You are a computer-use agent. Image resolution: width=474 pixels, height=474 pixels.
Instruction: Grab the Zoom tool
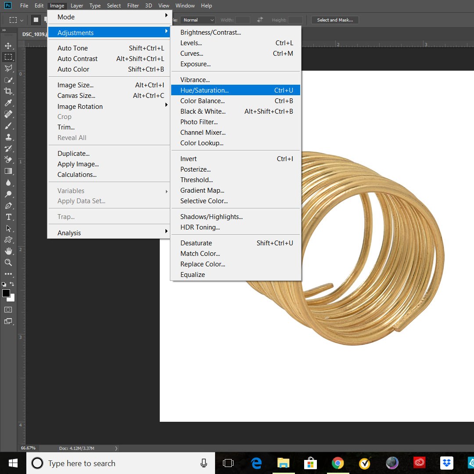point(8,262)
